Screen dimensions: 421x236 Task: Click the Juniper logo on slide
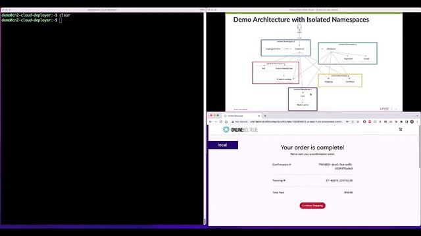point(384,109)
